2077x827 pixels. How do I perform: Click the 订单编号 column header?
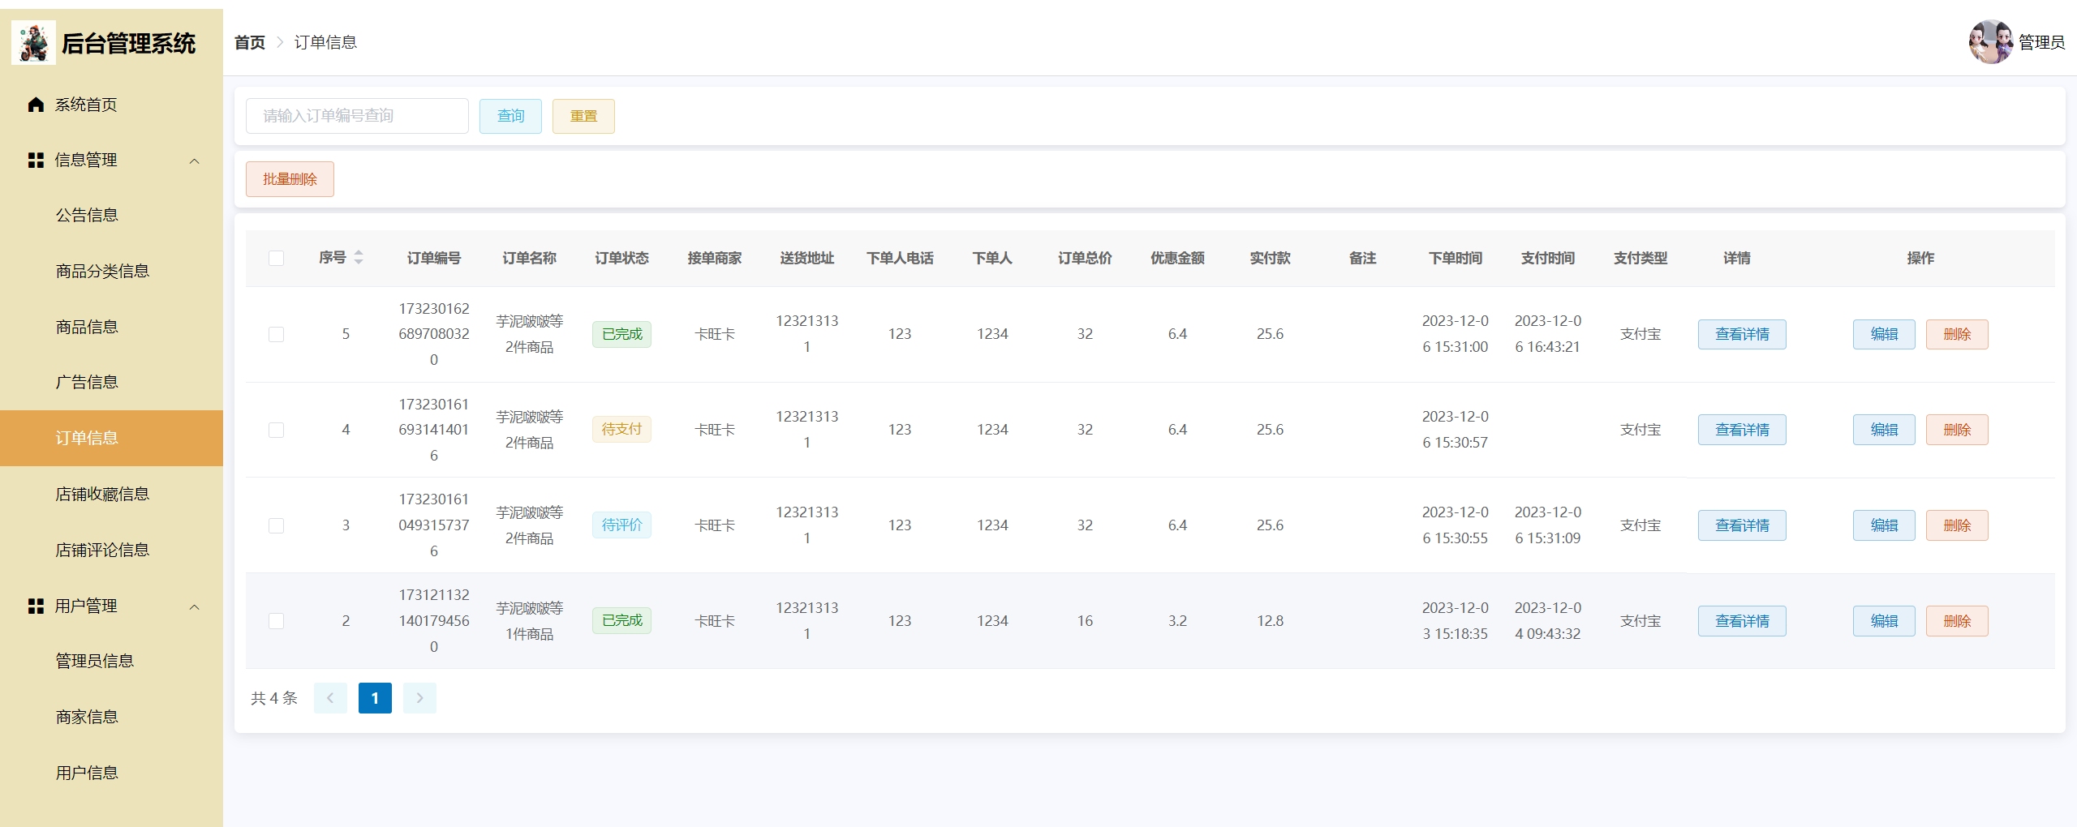[434, 258]
